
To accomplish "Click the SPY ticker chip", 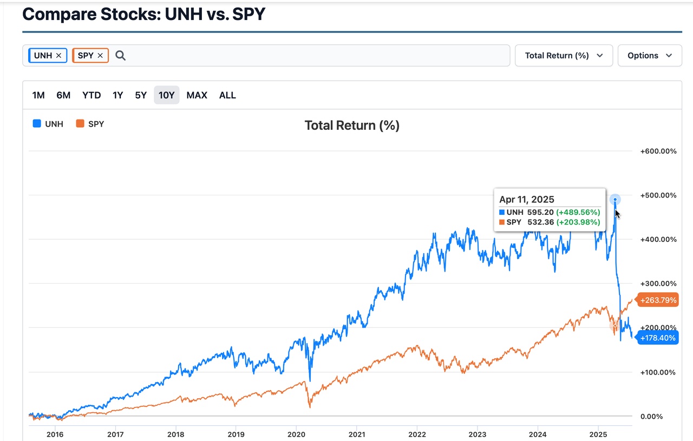I will pyautogui.click(x=90, y=56).
